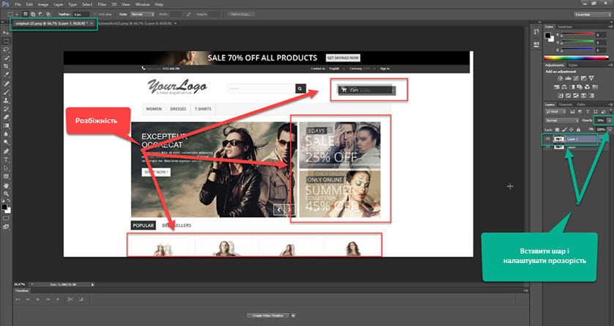
Task: Add a Photo Filter adjustment
Action: 580,87
